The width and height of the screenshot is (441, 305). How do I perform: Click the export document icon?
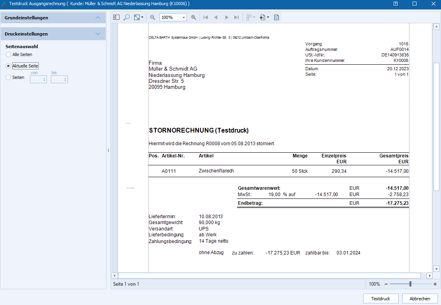coord(263,17)
